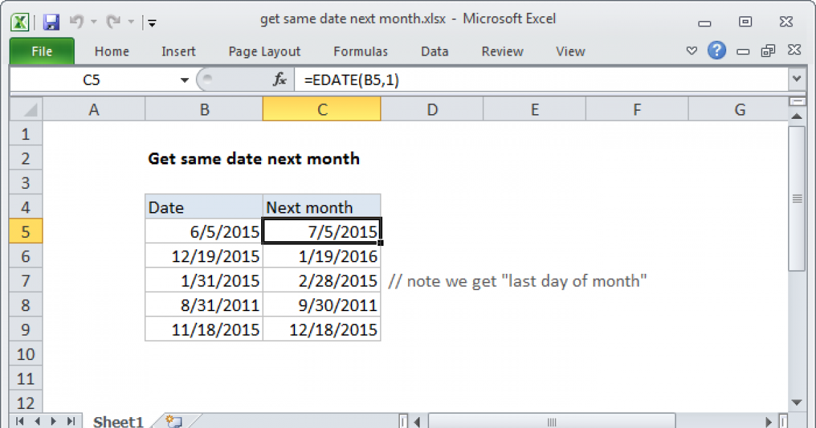Image resolution: width=816 pixels, height=428 pixels.
Task: Click the row 9 header
Action: [x=25, y=329]
